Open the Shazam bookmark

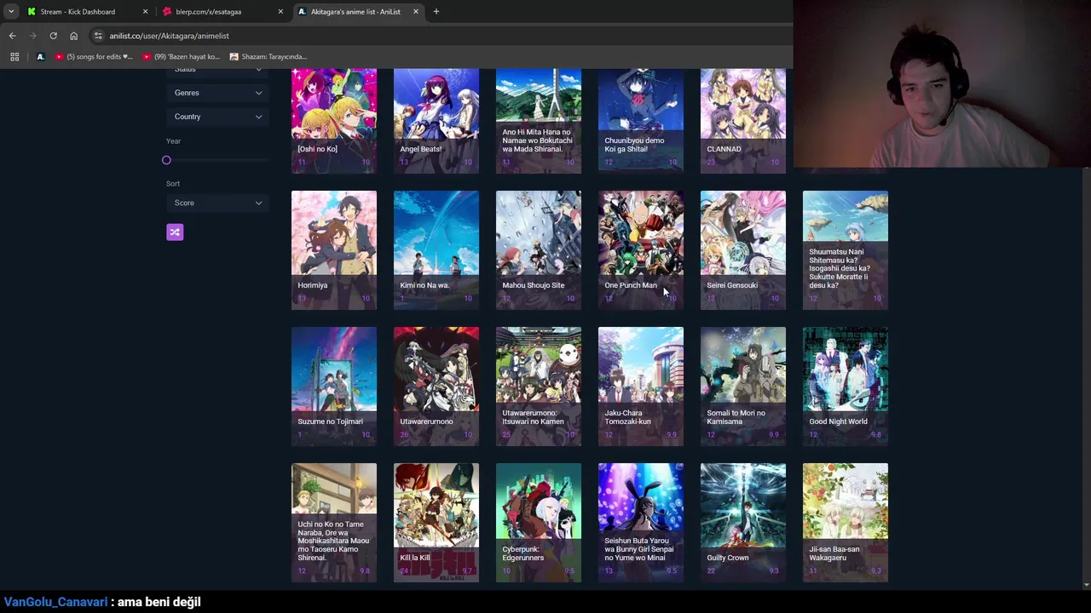click(x=268, y=57)
